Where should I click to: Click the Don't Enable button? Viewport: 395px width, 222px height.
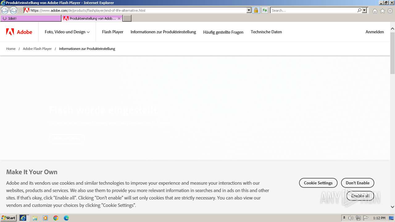point(357,183)
